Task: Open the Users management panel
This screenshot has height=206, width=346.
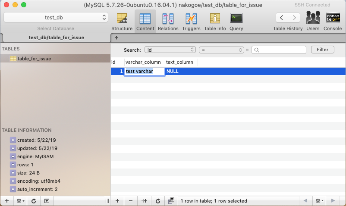Action: point(313,21)
